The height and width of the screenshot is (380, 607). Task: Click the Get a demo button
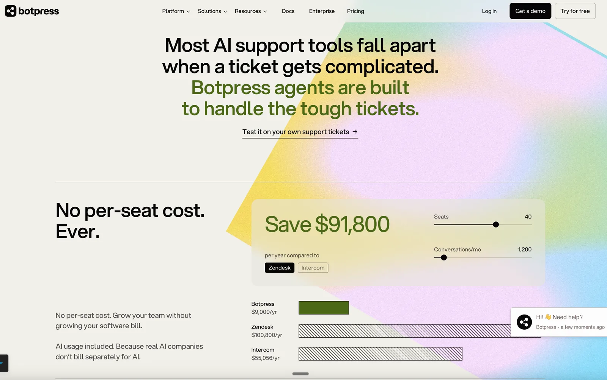[x=530, y=11]
